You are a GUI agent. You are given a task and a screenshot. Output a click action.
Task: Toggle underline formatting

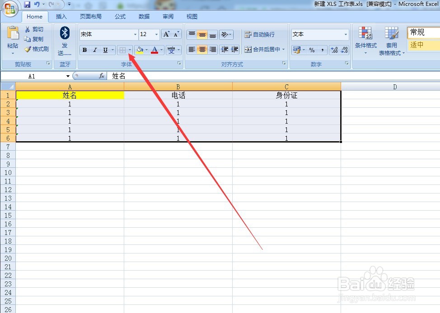coord(105,50)
